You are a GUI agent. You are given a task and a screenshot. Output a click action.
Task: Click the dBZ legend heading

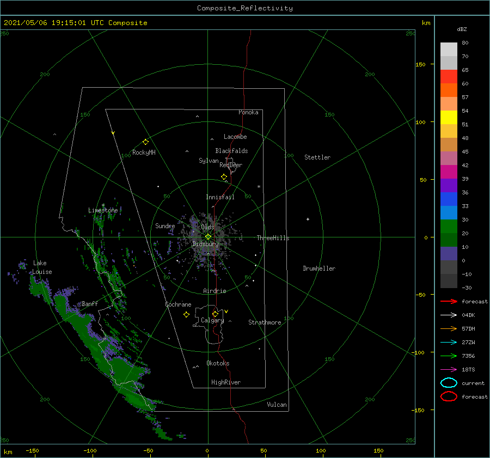[462, 29]
